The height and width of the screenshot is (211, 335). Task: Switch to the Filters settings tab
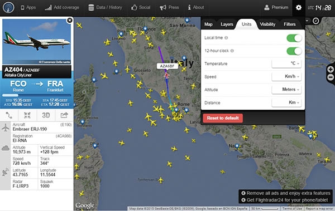pyautogui.click(x=289, y=24)
